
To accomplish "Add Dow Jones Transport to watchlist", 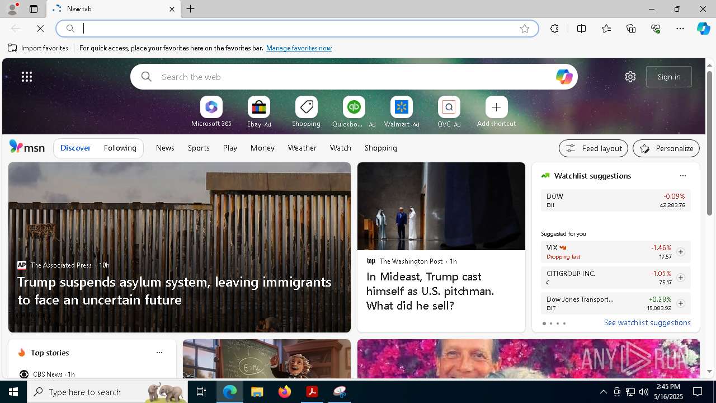I will coord(680,303).
